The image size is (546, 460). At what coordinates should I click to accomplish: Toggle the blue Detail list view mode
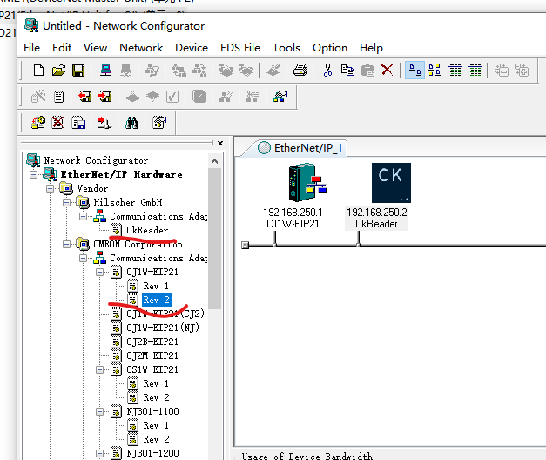[x=454, y=71]
